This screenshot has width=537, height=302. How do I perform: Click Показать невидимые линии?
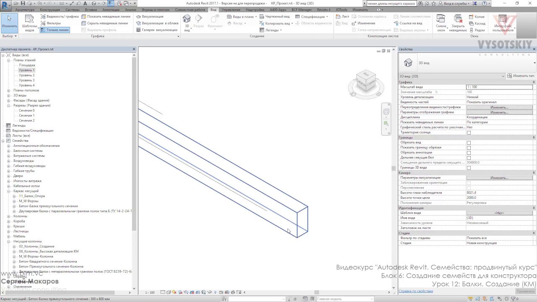point(106,17)
